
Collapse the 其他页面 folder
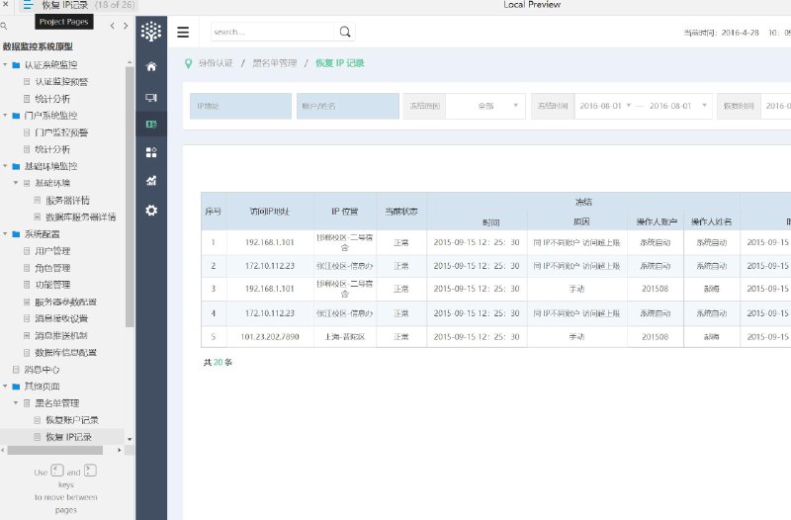click(x=5, y=387)
